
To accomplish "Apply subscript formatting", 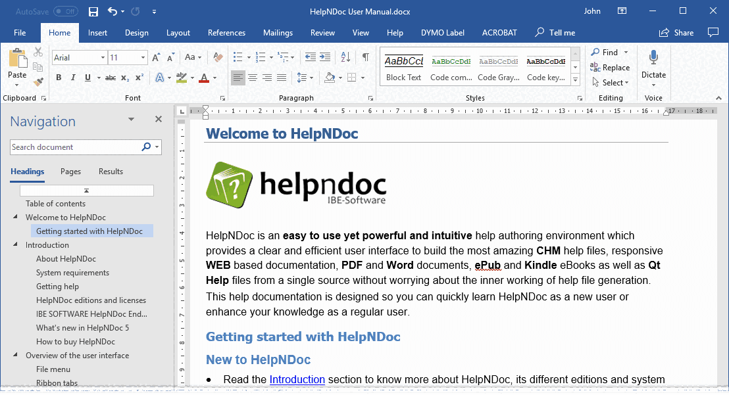I will pyautogui.click(x=124, y=78).
